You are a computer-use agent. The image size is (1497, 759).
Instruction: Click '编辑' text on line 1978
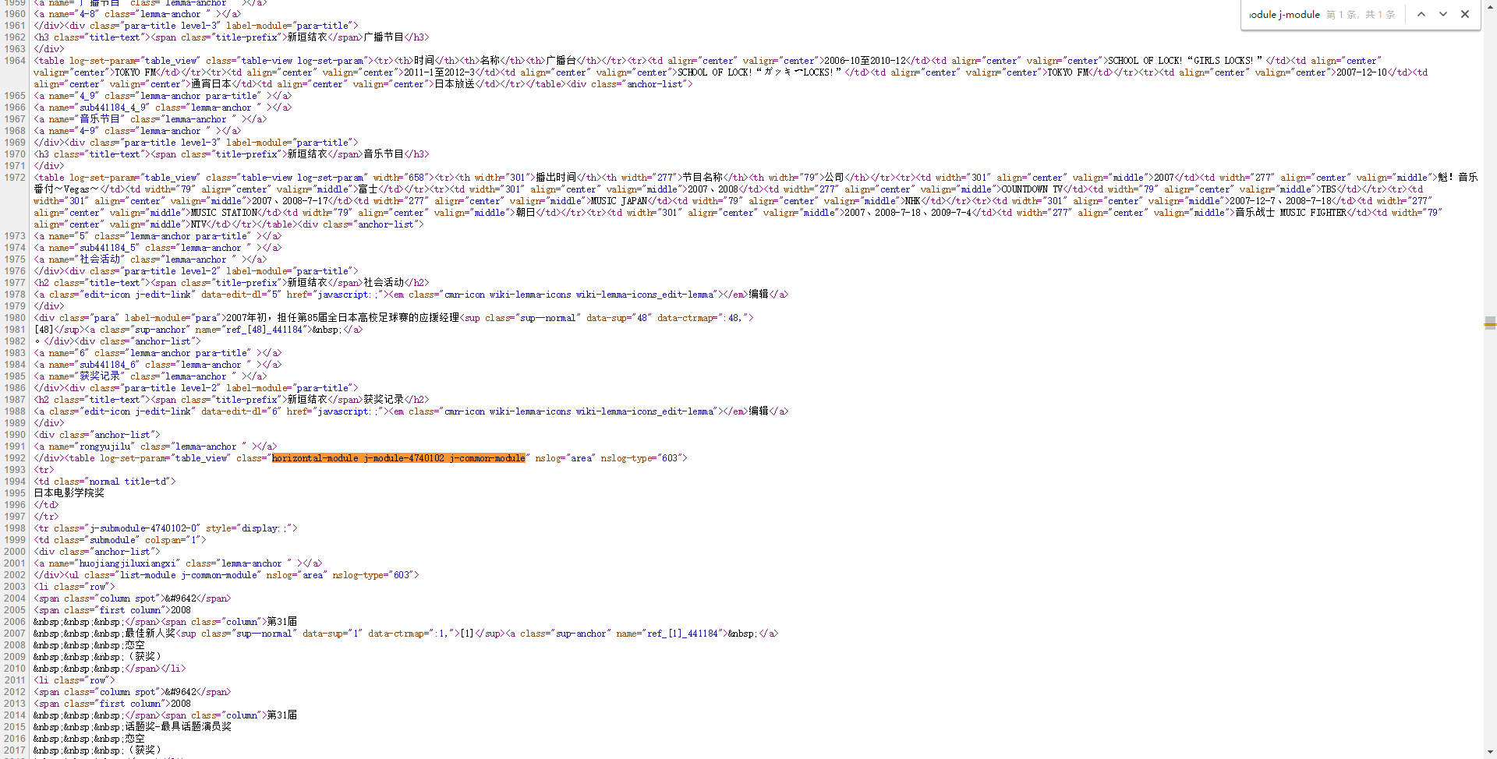[759, 295]
